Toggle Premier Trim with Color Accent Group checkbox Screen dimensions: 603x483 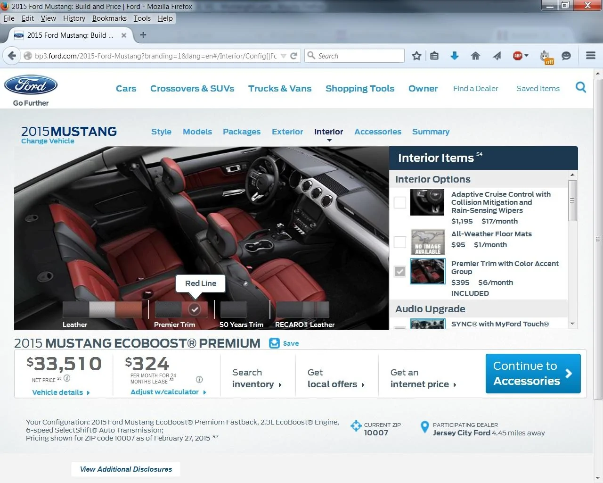pyautogui.click(x=399, y=271)
